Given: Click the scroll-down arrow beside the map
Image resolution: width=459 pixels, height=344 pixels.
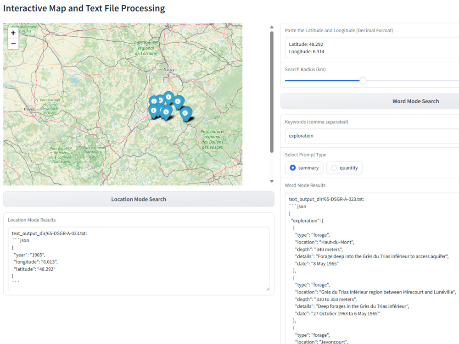Looking at the screenshot, I should [x=272, y=181].
